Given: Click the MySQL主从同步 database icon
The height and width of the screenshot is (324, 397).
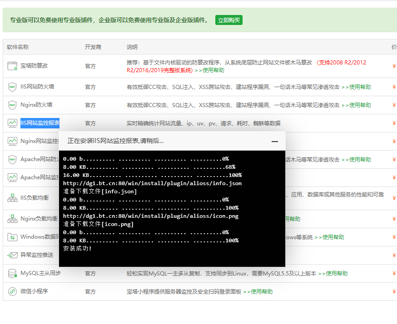Looking at the screenshot, I should 12,274.
